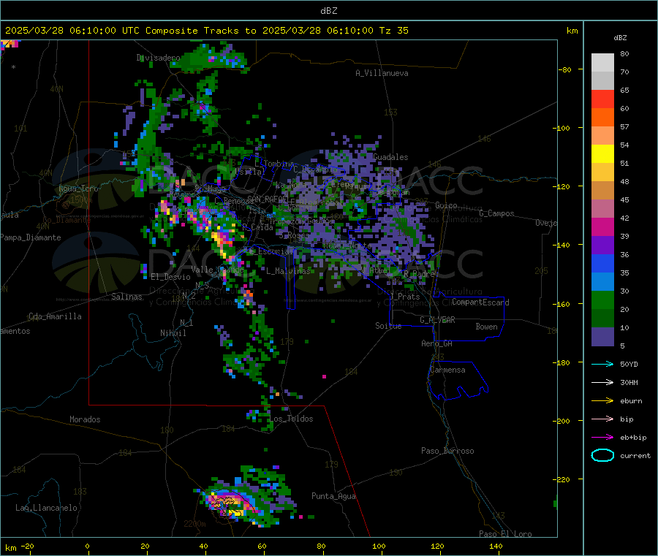658x556 pixels.
Task: Click the 'Salinas' map label
Action: point(126,297)
